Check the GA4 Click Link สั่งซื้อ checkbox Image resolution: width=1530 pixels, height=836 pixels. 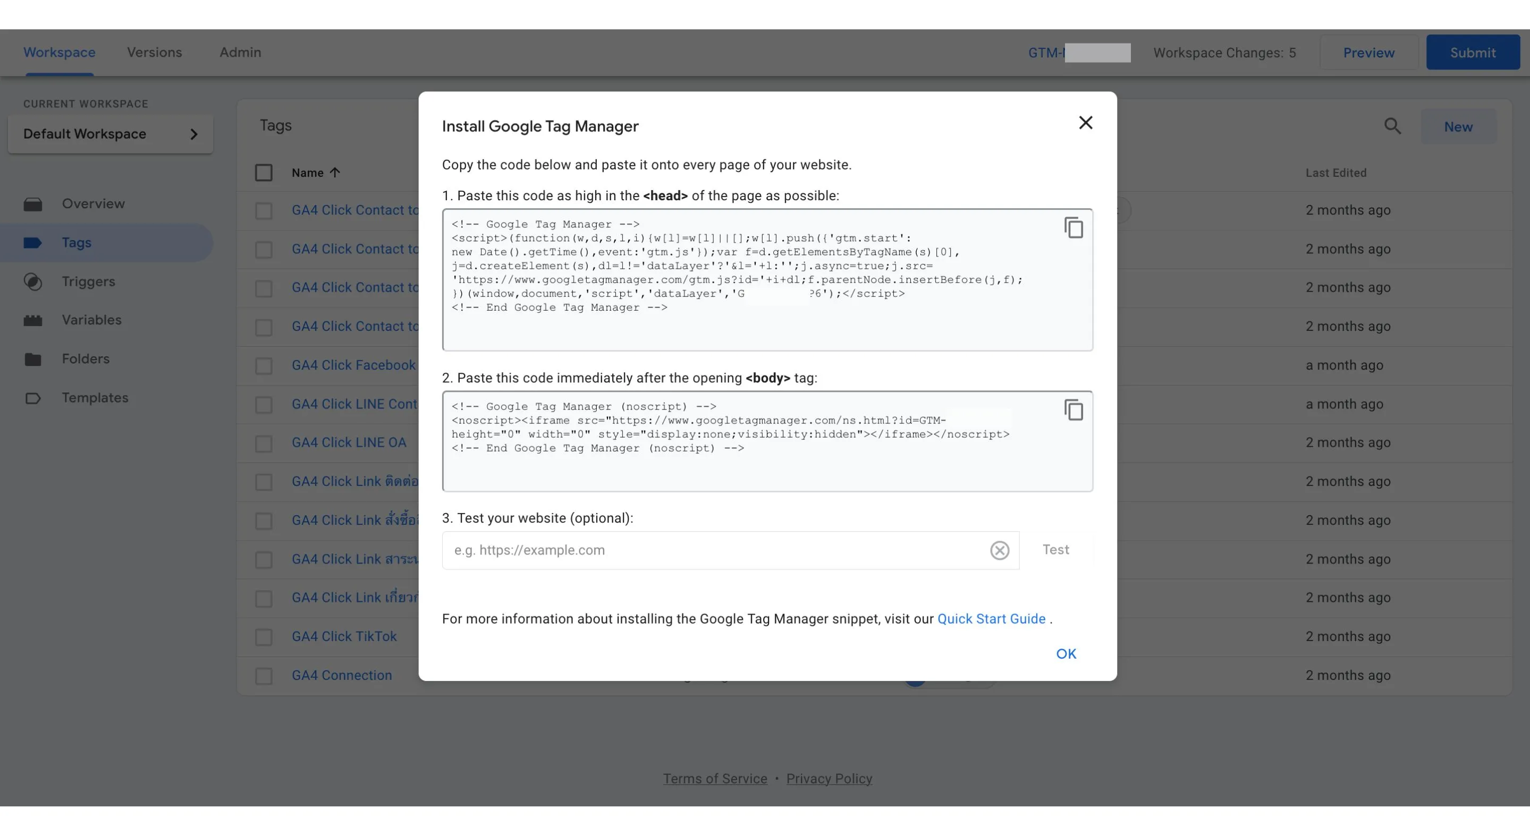point(263,521)
